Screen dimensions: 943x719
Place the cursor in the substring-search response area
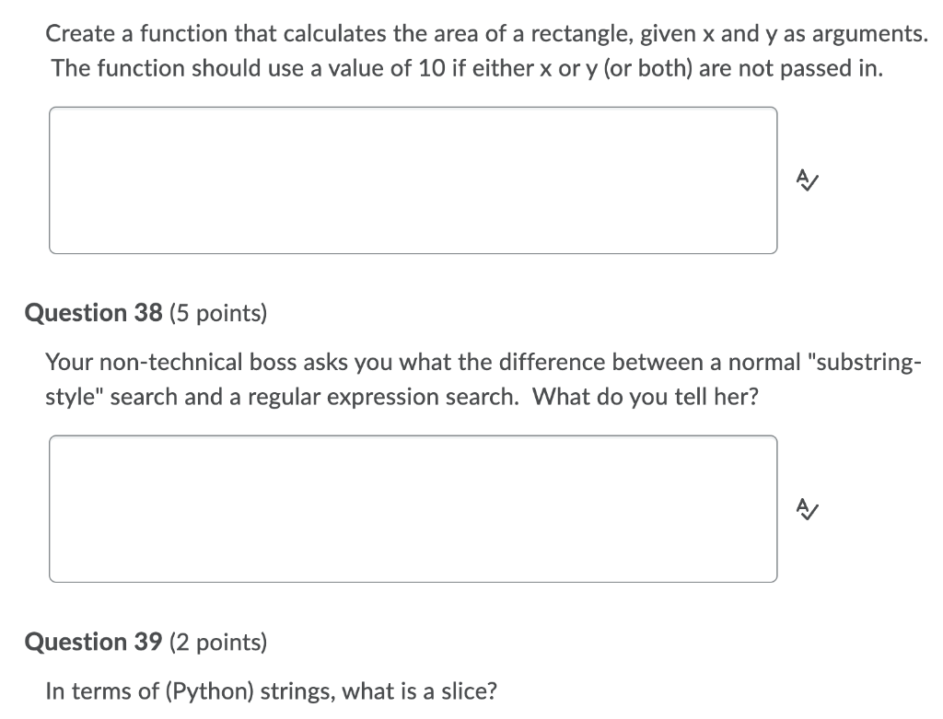click(x=413, y=507)
